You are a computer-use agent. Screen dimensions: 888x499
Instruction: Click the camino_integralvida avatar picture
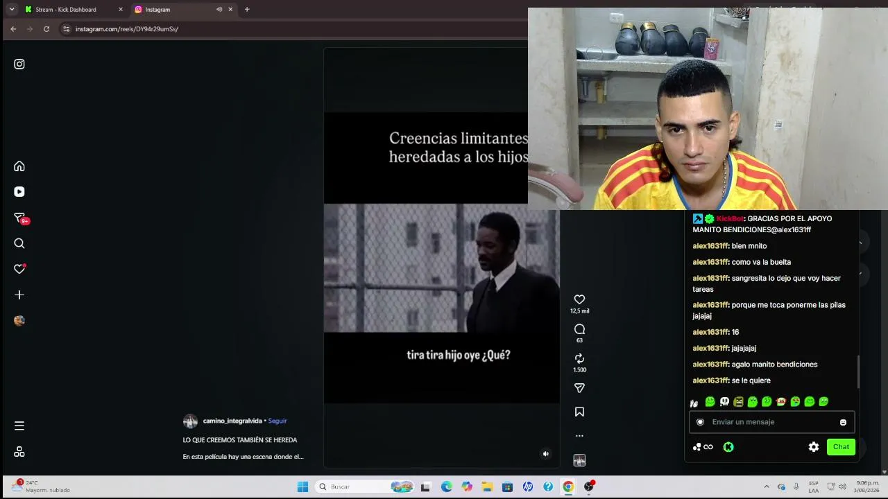coord(190,421)
